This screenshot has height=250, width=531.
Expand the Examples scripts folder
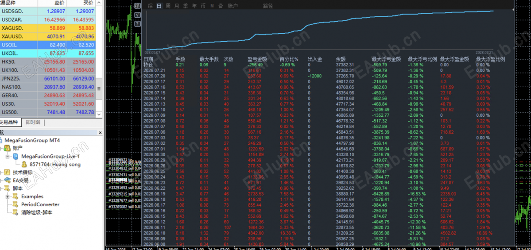tap(8, 196)
